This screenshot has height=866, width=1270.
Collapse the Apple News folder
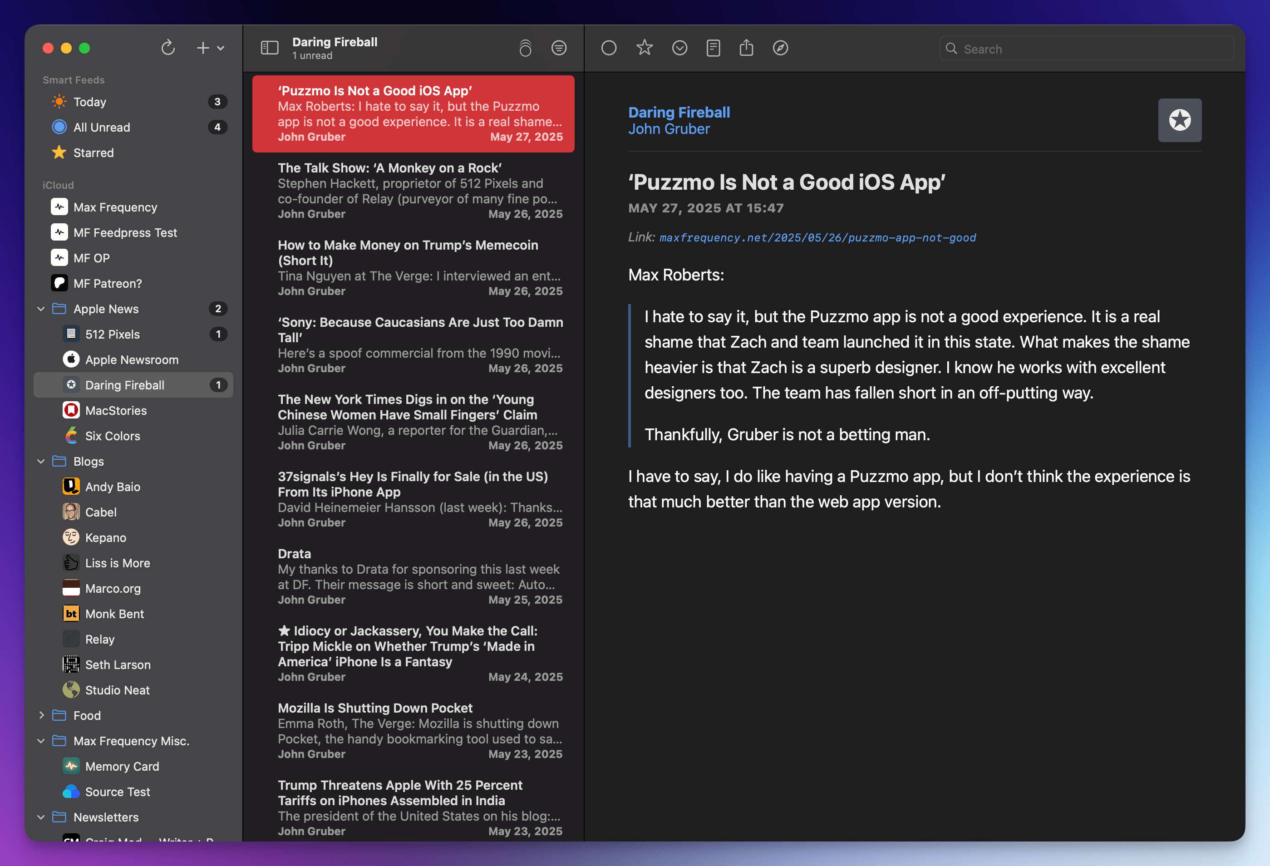click(x=41, y=309)
